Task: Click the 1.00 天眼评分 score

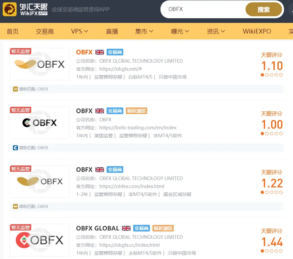Action: point(272,124)
